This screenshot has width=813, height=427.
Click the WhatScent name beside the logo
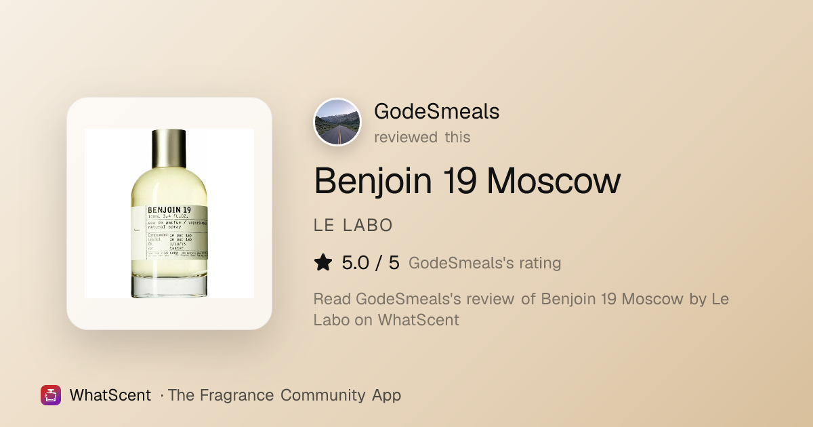click(x=110, y=395)
